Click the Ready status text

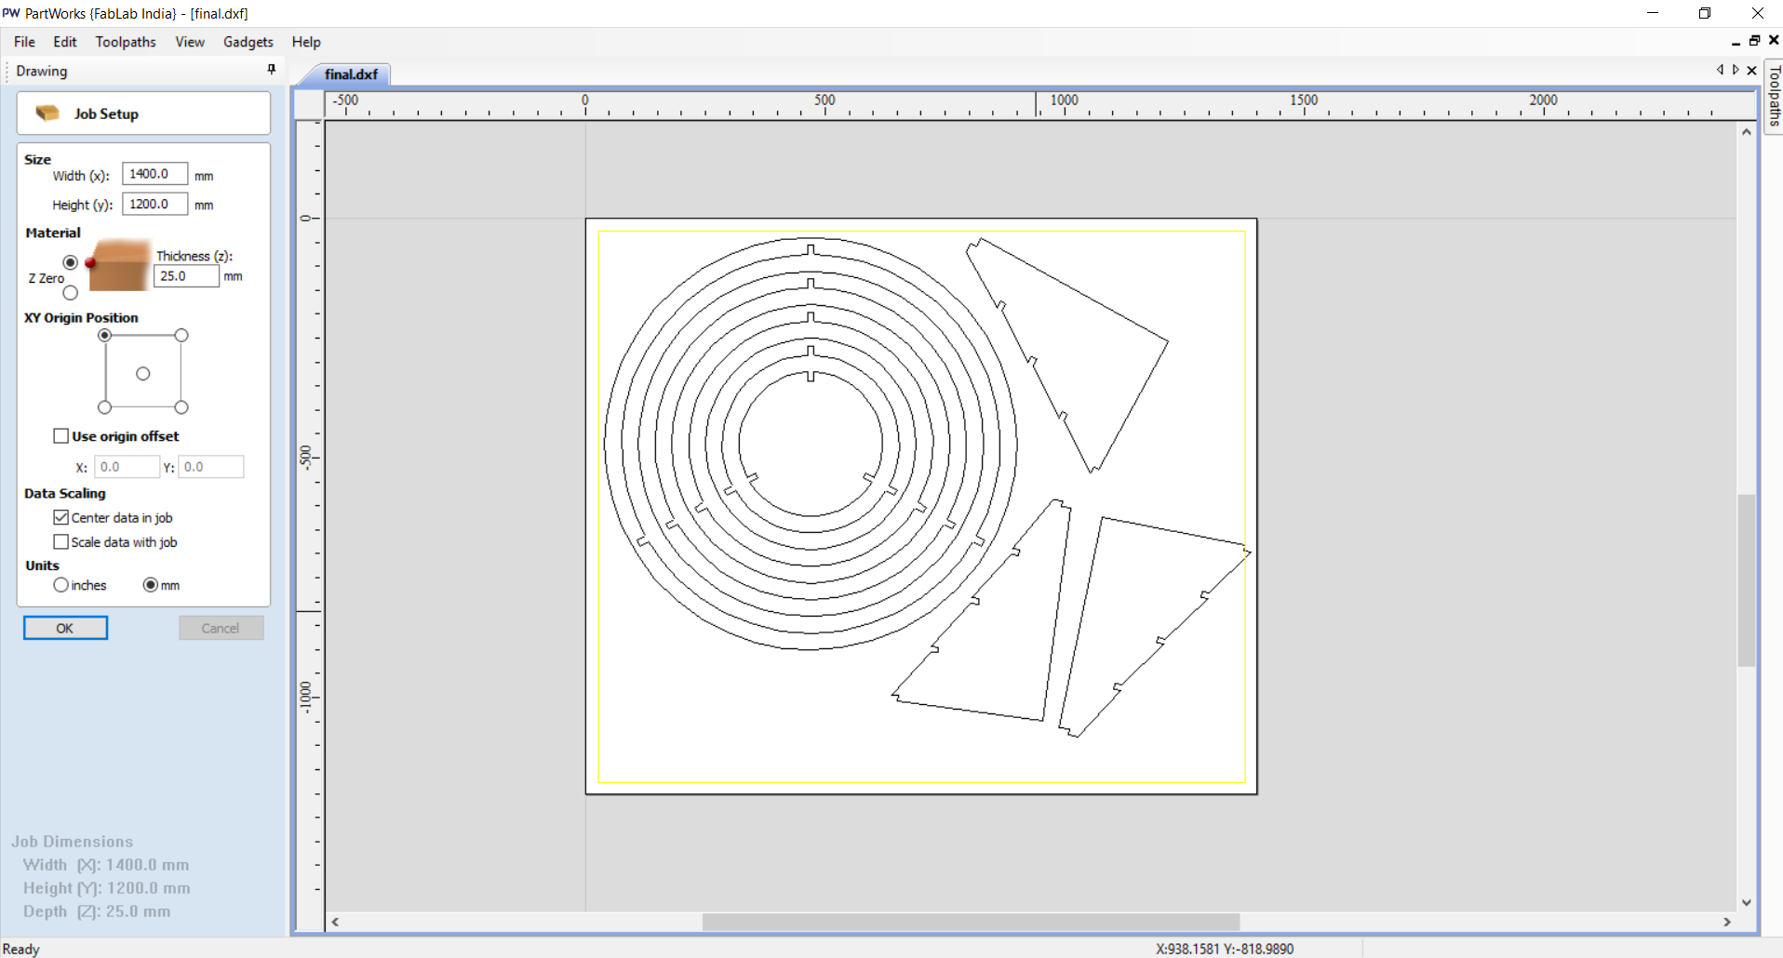(x=21, y=949)
